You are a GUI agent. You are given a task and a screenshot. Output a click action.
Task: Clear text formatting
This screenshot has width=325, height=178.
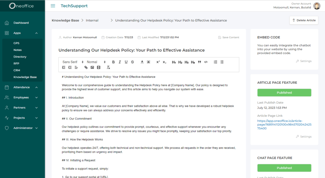pyautogui.click(x=108, y=67)
